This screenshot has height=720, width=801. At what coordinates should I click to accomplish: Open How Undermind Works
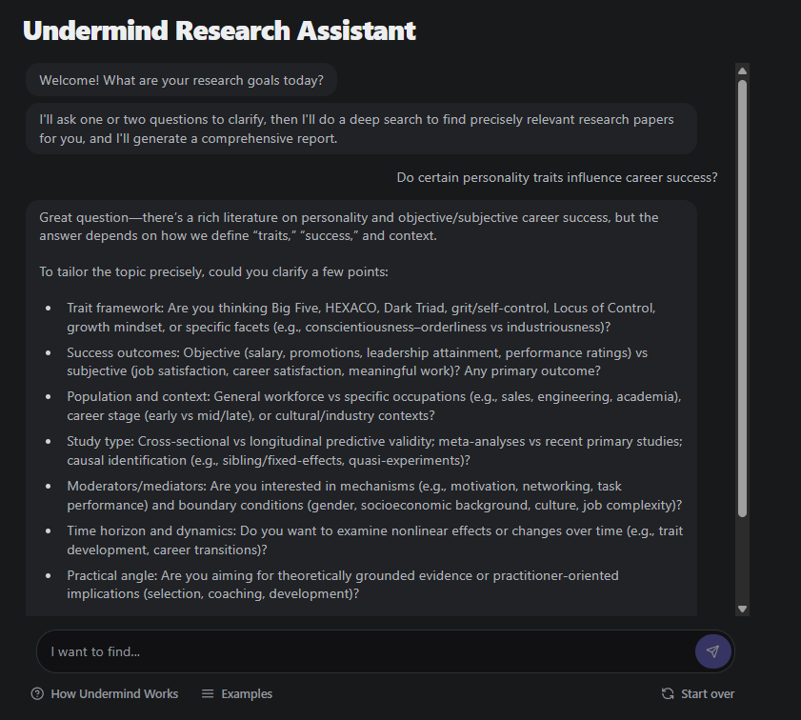point(105,693)
